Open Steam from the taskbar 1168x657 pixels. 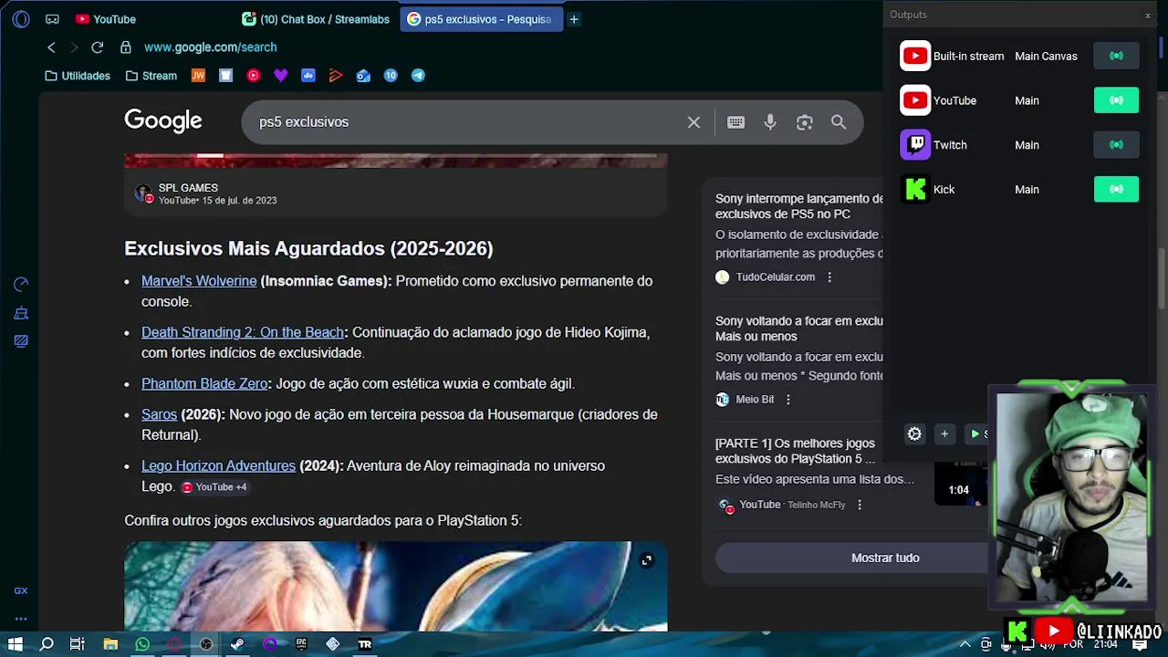point(237,644)
